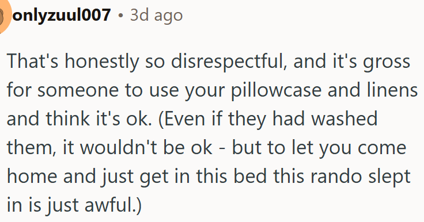Click the word "disrespectful" in the comment
The width and height of the screenshot is (424, 222).
coord(229,62)
